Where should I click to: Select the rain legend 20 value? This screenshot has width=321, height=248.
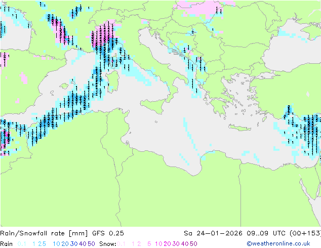click(65, 244)
